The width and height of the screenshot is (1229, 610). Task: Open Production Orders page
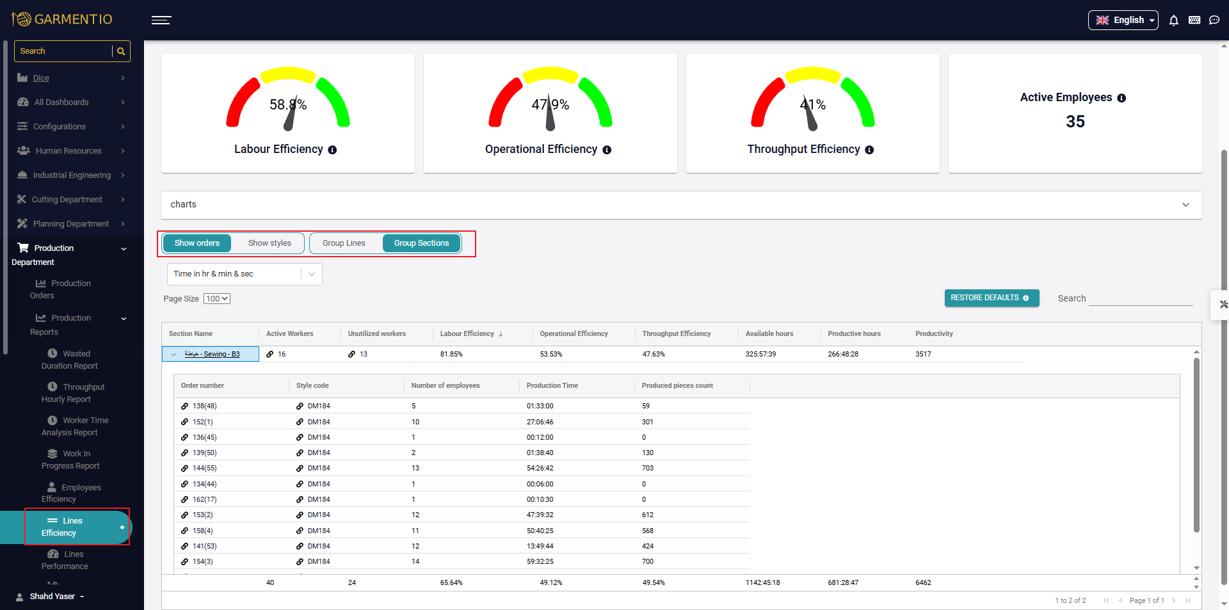(61, 289)
